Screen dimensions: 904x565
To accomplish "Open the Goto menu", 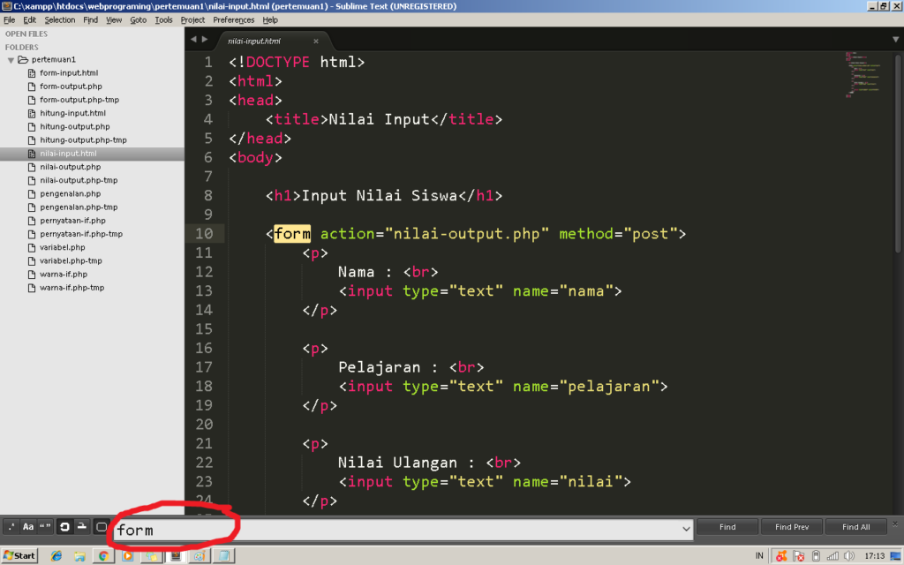I will coord(138,19).
